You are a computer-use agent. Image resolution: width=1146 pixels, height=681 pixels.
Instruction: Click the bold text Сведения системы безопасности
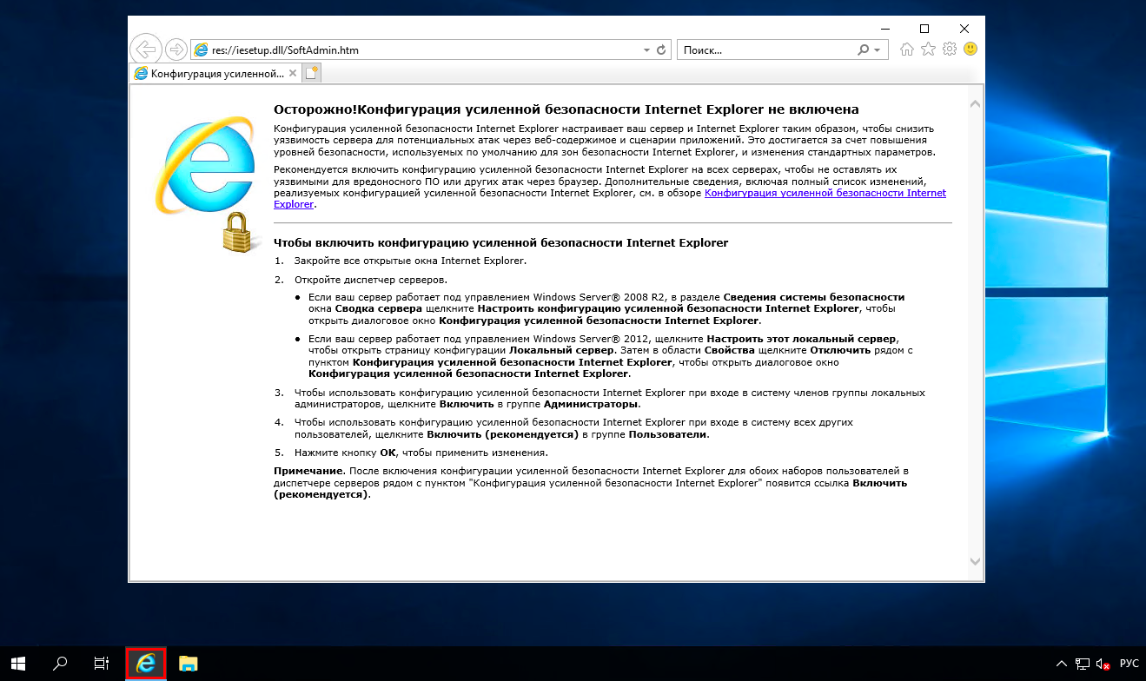tap(814, 297)
